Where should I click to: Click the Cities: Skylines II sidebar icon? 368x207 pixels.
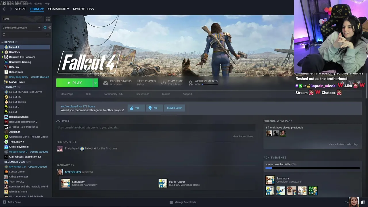(x=6, y=147)
